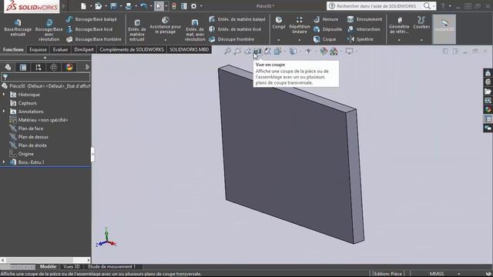Switch to the Esquisse tab
The height and width of the screenshot is (277, 493).
(x=38, y=49)
